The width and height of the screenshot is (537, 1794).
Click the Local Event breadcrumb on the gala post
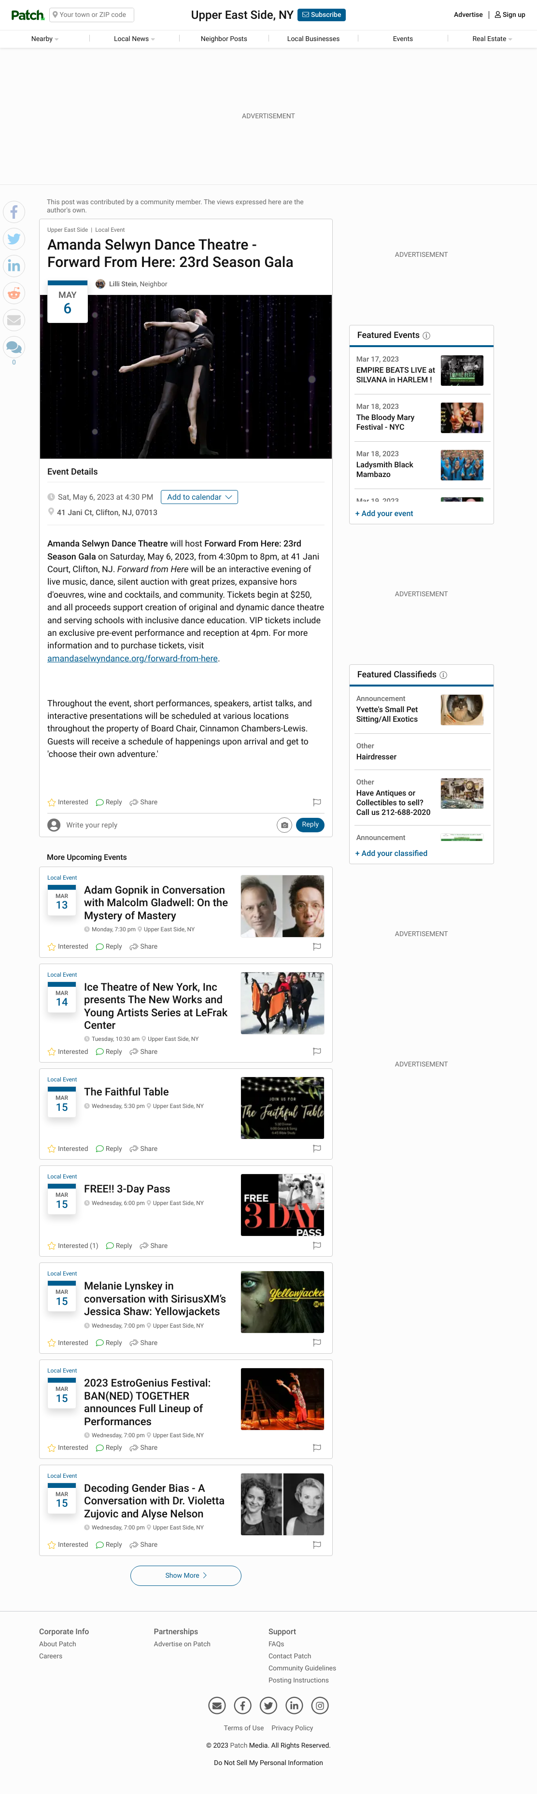110,230
